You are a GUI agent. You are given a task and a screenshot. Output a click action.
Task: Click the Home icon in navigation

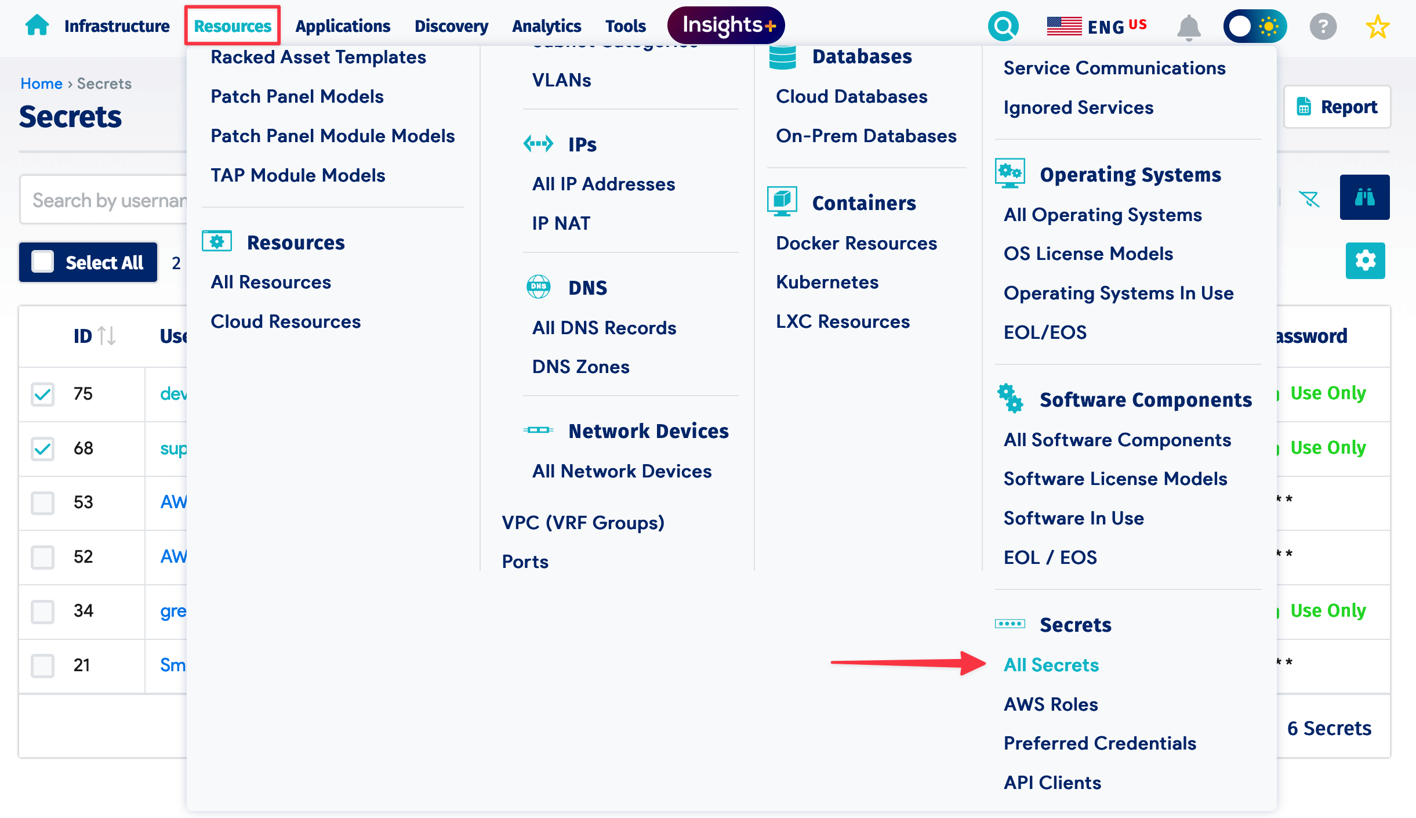click(37, 25)
